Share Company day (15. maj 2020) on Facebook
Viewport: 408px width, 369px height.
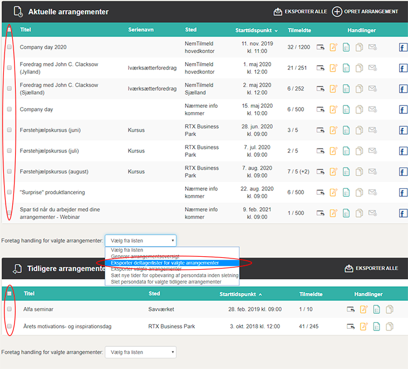[x=403, y=109]
